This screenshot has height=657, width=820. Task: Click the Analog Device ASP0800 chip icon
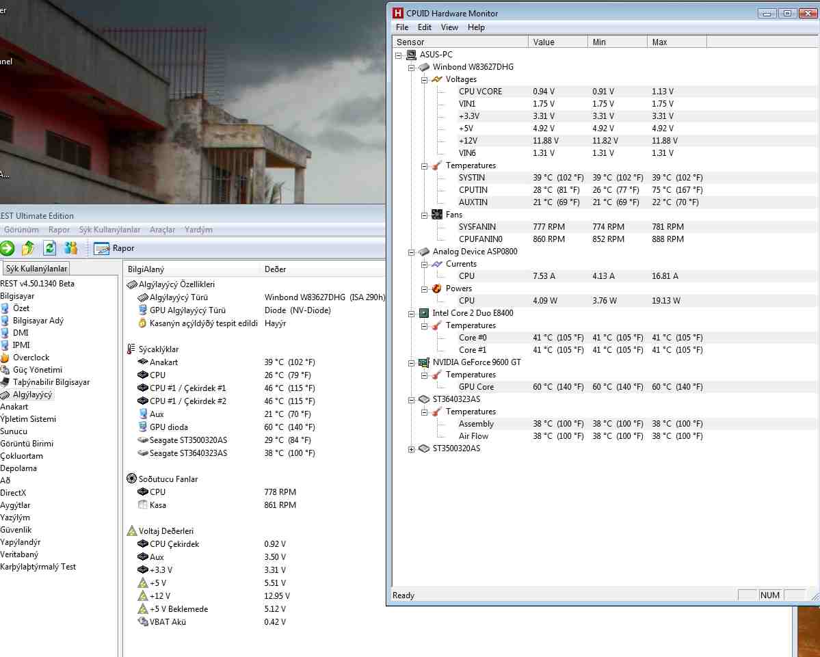point(424,252)
